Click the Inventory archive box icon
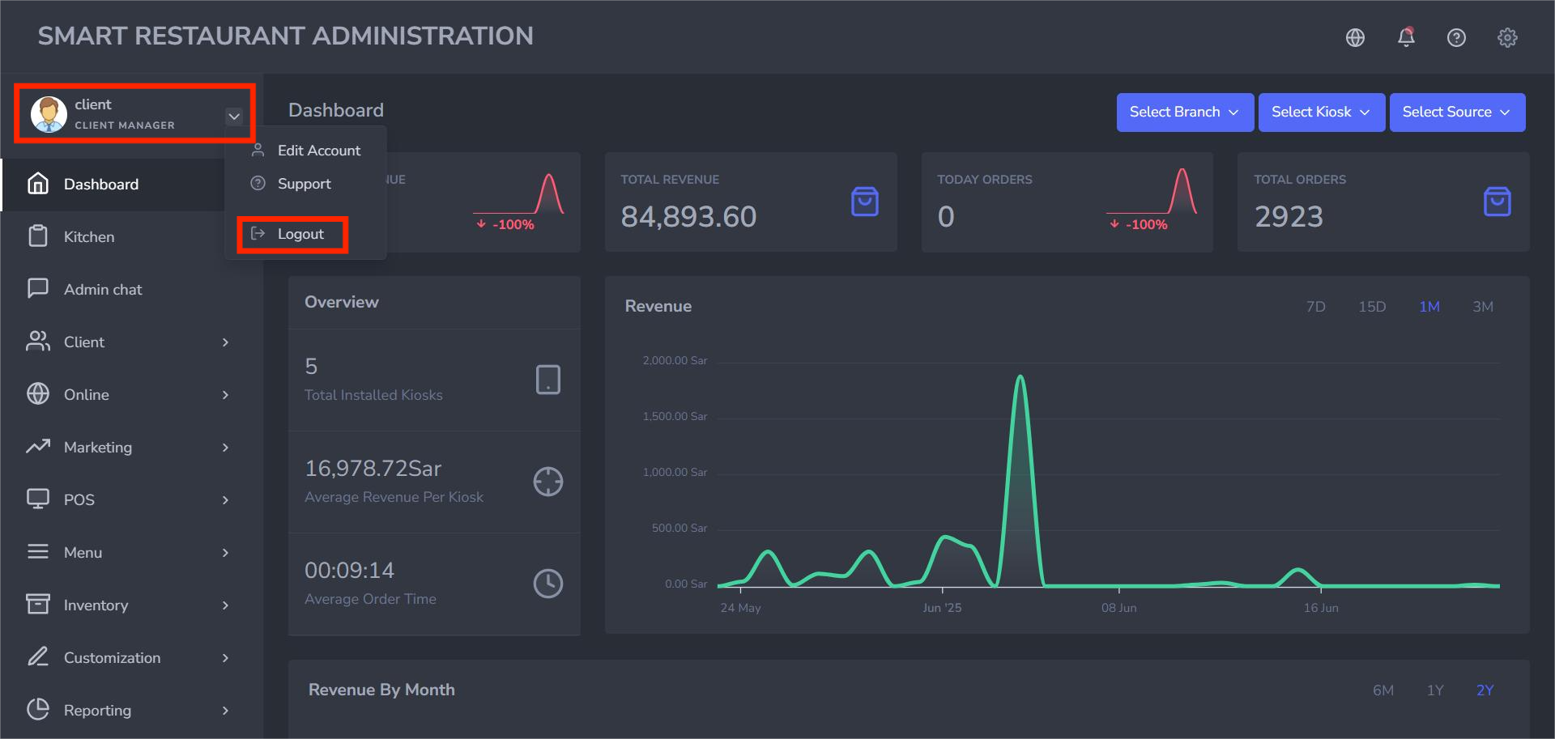Screen dimensions: 1555x739 point(38,604)
